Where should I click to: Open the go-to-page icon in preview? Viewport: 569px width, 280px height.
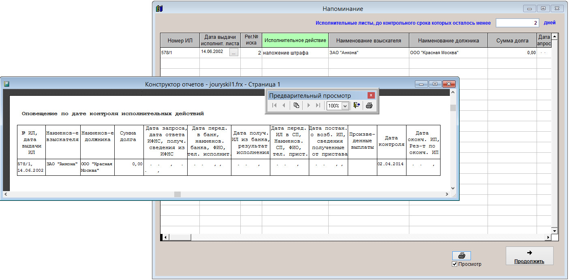(x=296, y=105)
